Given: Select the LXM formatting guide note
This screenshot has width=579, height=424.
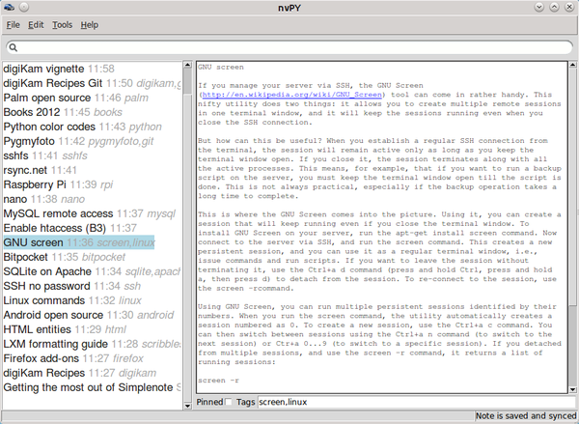Looking at the screenshot, I should coord(93,344).
